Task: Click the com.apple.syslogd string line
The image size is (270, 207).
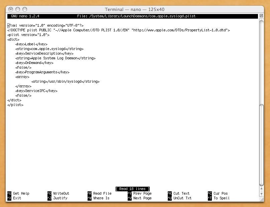Action: 49,49
